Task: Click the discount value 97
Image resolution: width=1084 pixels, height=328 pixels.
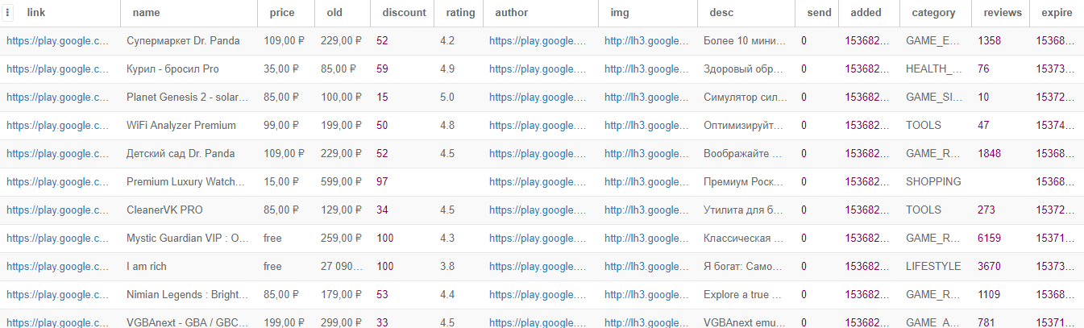Action: tap(382, 182)
